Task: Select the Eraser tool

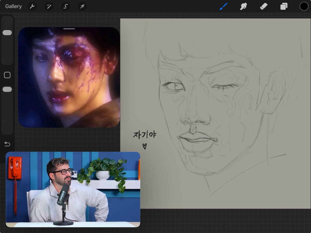Action: 264,6
